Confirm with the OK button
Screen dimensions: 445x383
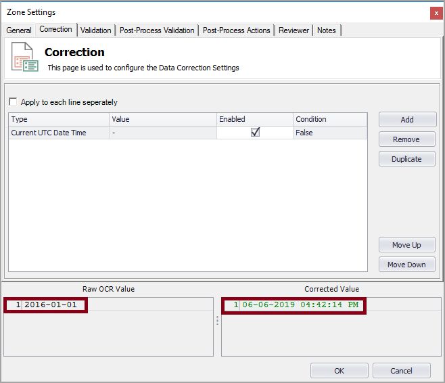[x=339, y=371]
